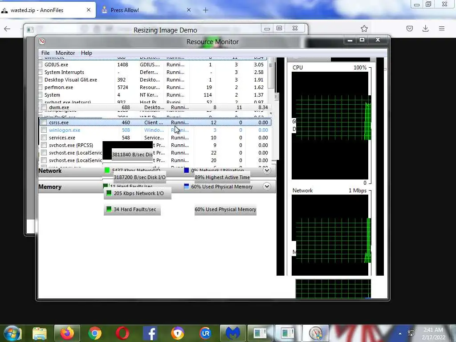Screen dimensions: 456x342
Task: Select the winlogon.exe process name
Action: 65,130
